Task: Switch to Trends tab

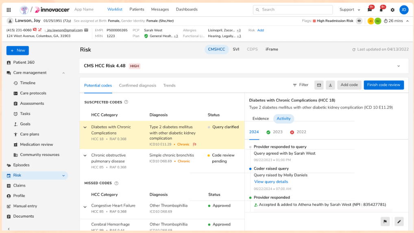Action: 169,86
